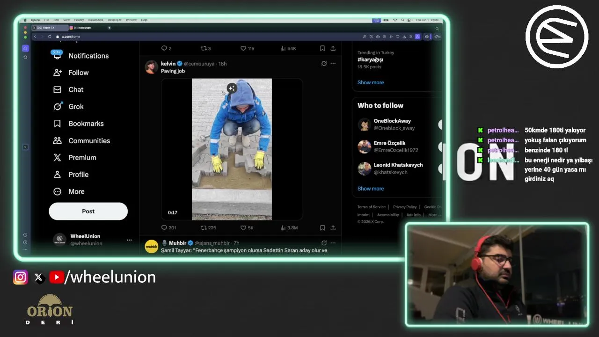Repost kelvin's post showing 225 reposts
Image resolution: width=599 pixels, height=337 pixels.
tap(204, 227)
